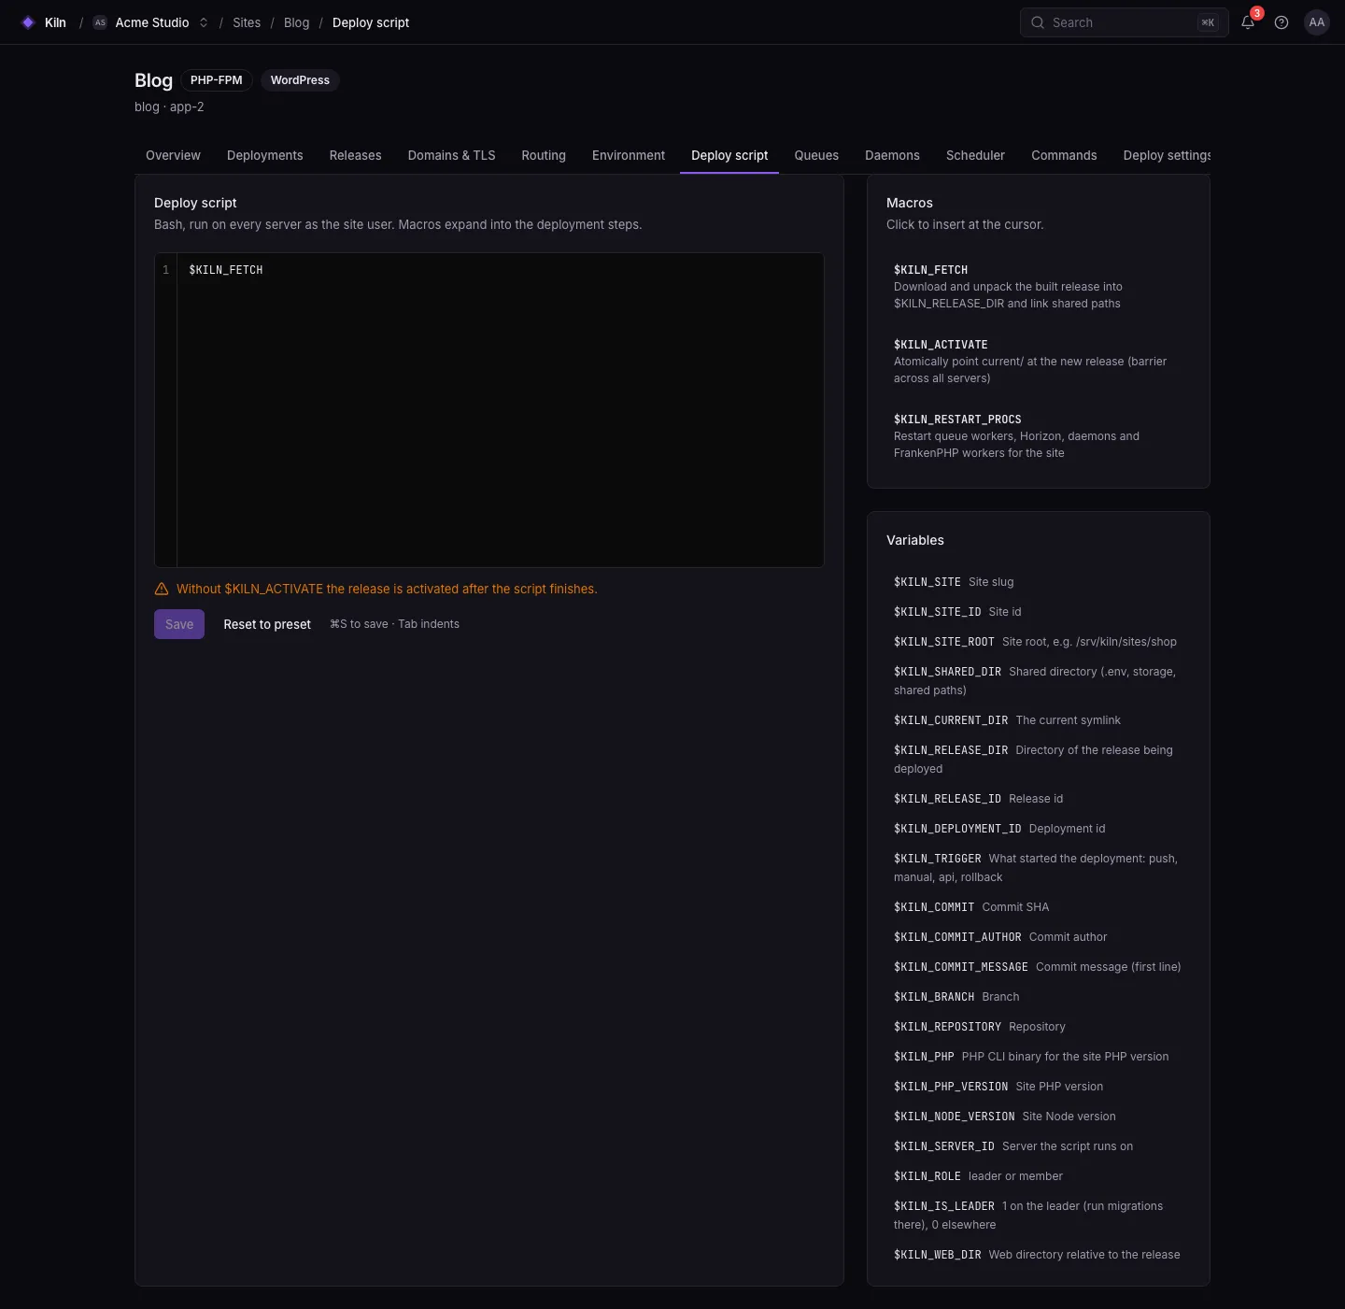Go to Blog breadcrumb

click(x=296, y=22)
